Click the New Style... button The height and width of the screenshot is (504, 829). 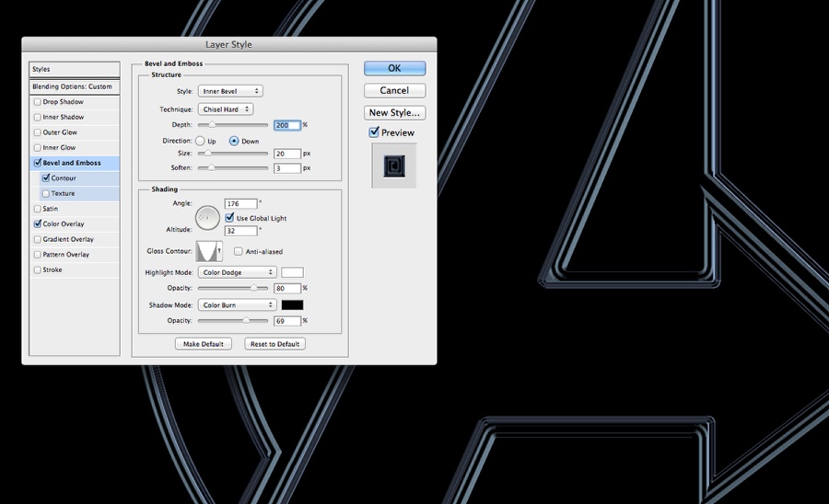394,113
